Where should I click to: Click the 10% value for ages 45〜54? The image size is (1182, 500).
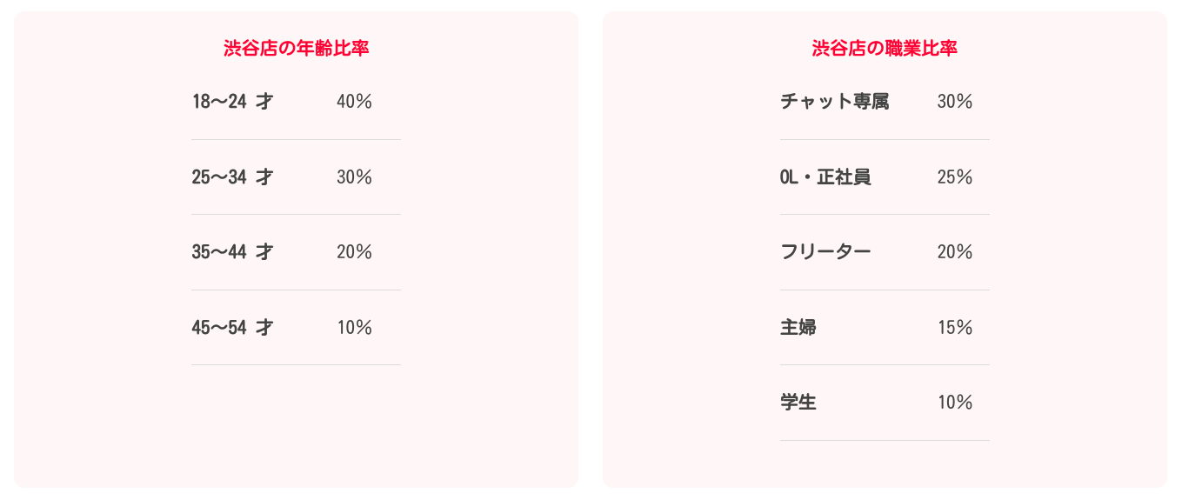(x=354, y=328)
